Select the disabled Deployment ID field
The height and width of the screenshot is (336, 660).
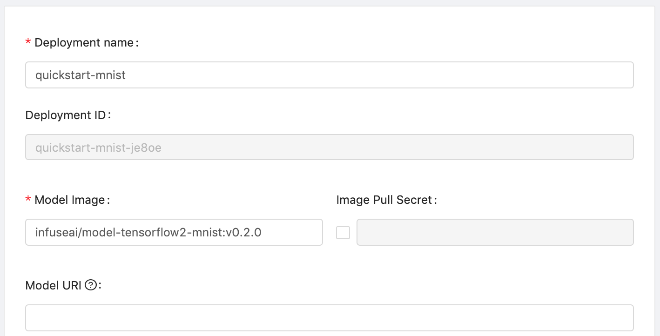330,148
